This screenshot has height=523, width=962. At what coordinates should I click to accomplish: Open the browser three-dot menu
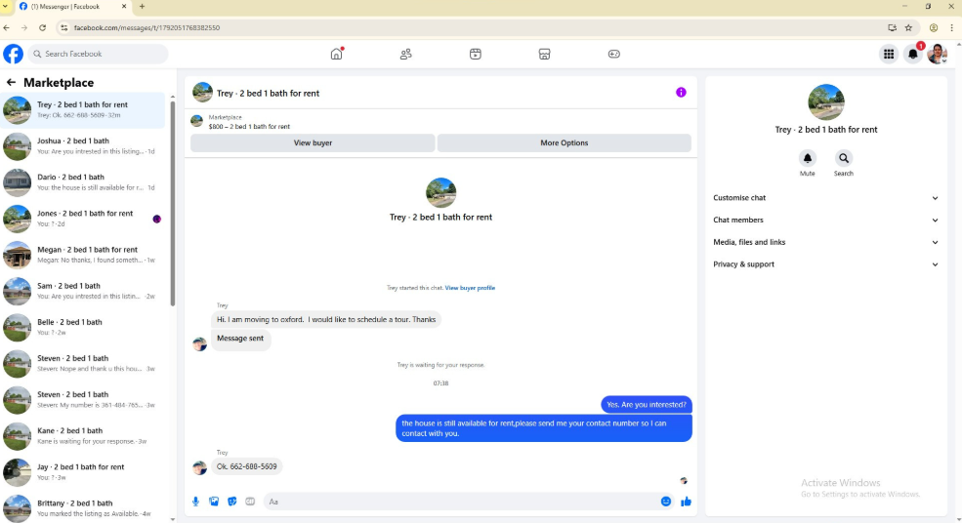[951, 27]
